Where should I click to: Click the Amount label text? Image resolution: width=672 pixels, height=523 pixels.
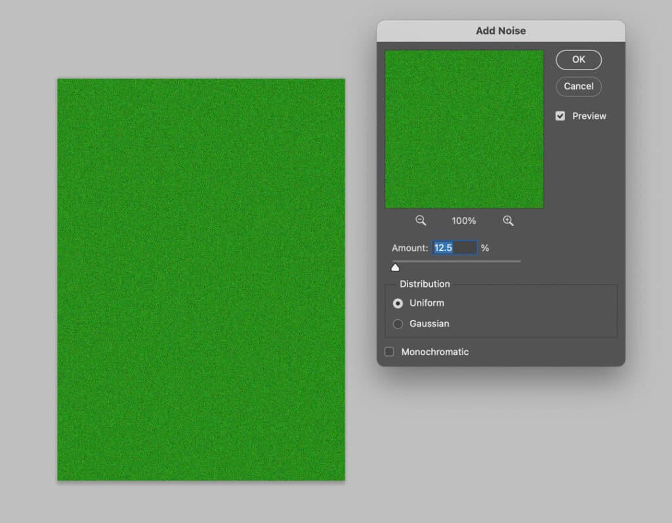409,248
